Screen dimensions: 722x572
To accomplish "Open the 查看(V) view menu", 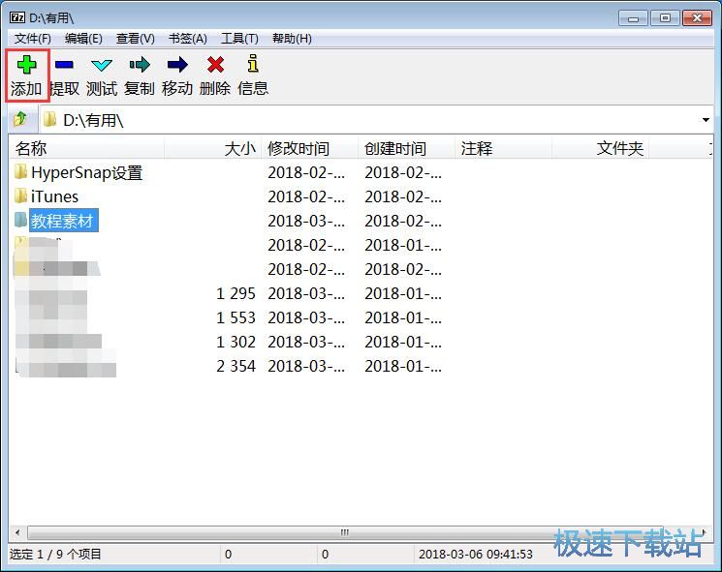I will (x=135, y=39).
